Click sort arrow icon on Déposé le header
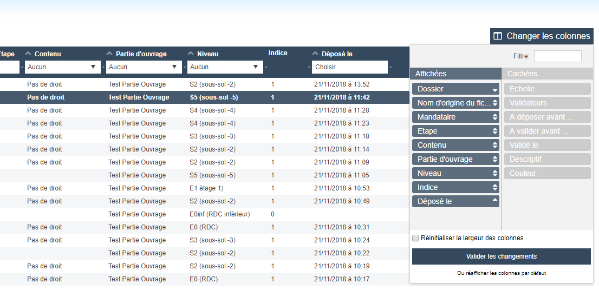The width and height of the screenshot is (599, 290). click(x=315, y=54)
